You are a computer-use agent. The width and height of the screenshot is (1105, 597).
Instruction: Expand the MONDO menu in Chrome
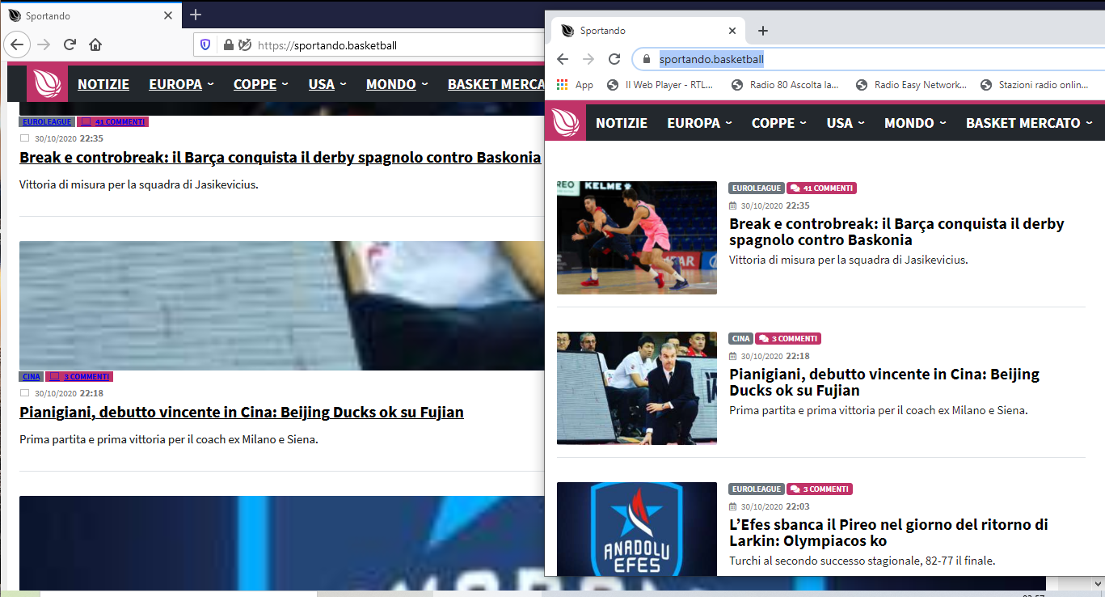(916, 123)
